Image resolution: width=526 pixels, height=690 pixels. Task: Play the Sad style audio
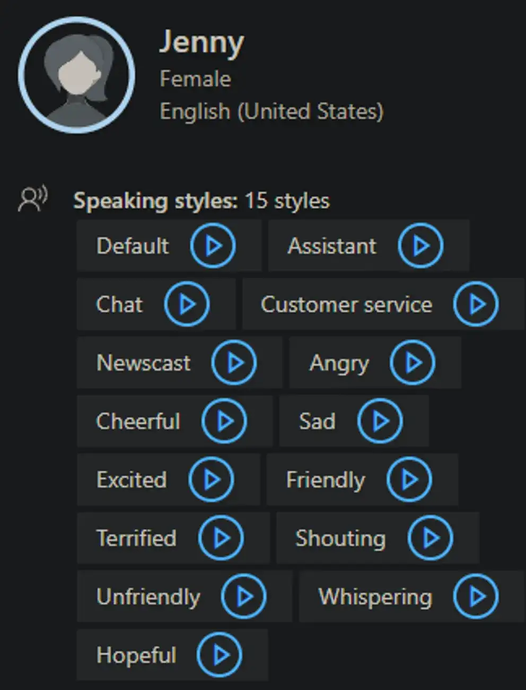click(379, 421)
